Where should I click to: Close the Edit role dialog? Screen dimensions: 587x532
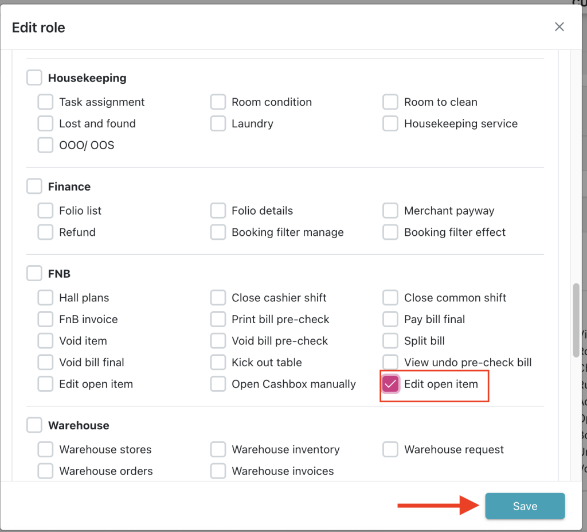(559, 27)
